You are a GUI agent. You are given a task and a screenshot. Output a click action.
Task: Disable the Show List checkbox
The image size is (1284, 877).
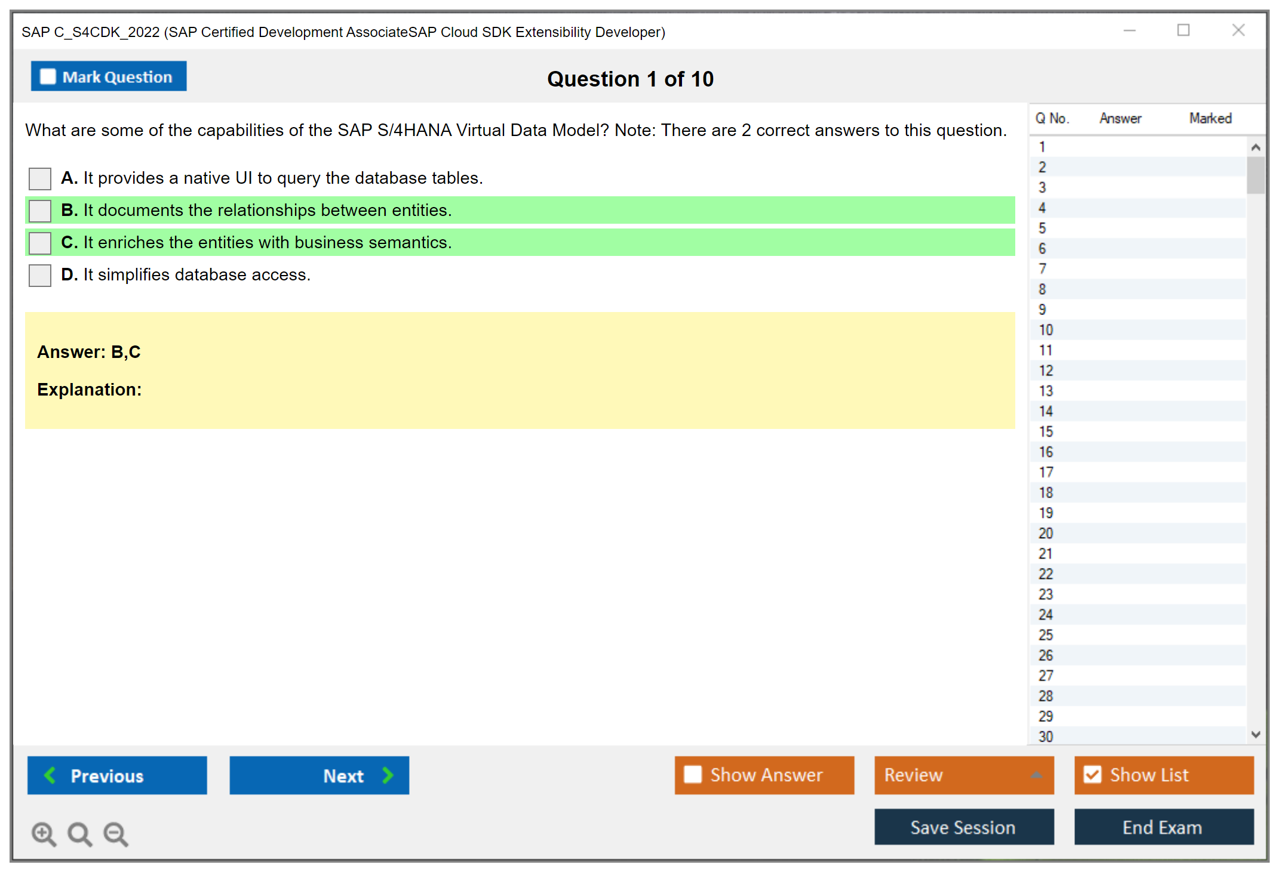coord(1092,774)
